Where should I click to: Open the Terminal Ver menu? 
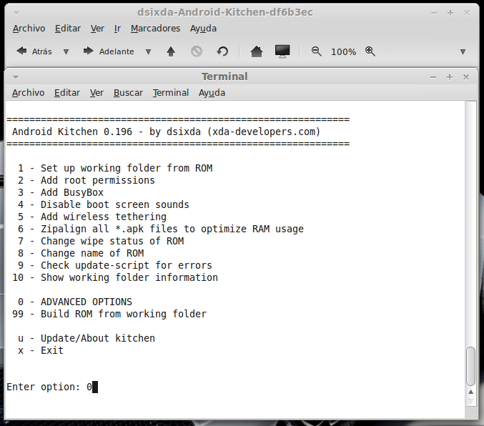click(x=97, y=93)
